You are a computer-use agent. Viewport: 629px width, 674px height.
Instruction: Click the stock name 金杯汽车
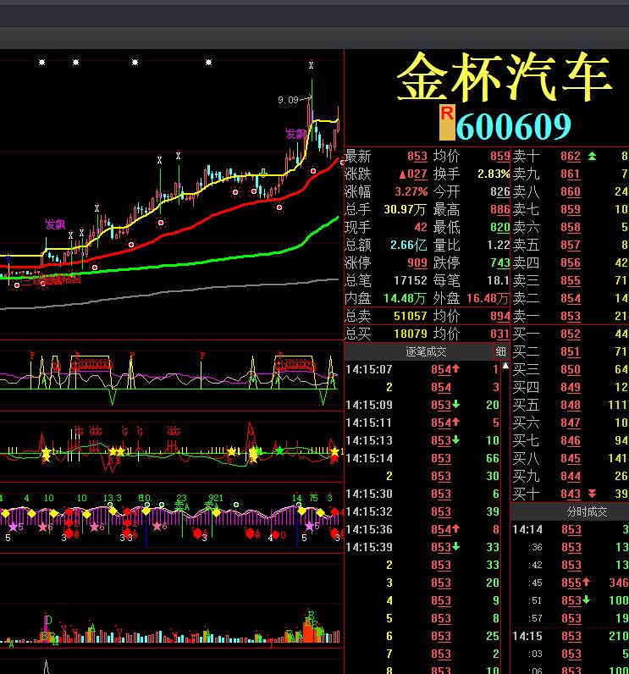click(505, 76)
